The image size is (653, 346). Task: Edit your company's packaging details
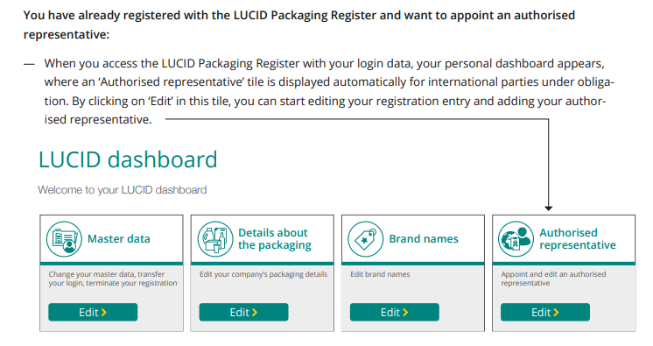point(243,312)
